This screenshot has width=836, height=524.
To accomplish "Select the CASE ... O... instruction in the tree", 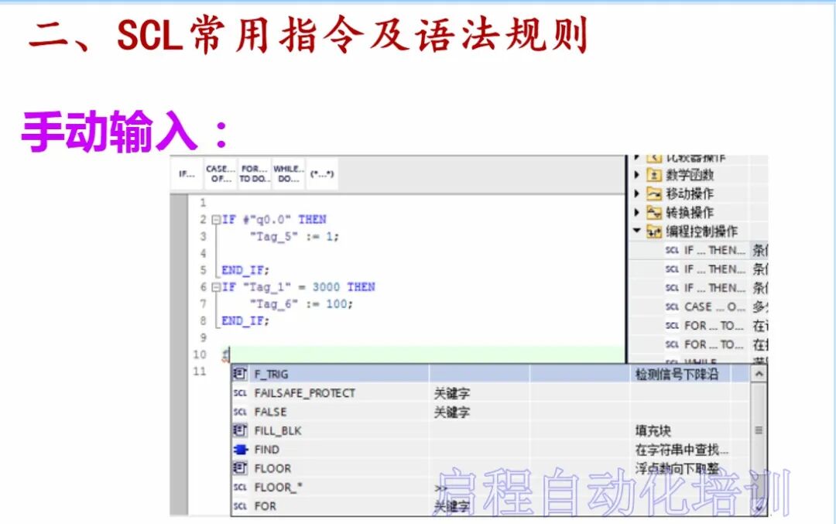I will point(714,307).
